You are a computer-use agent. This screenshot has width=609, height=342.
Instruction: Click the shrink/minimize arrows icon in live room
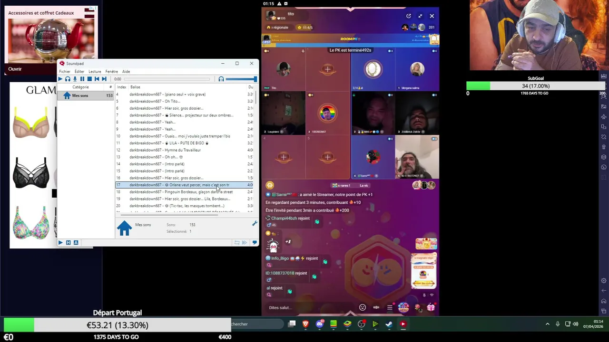coord(420,16)
